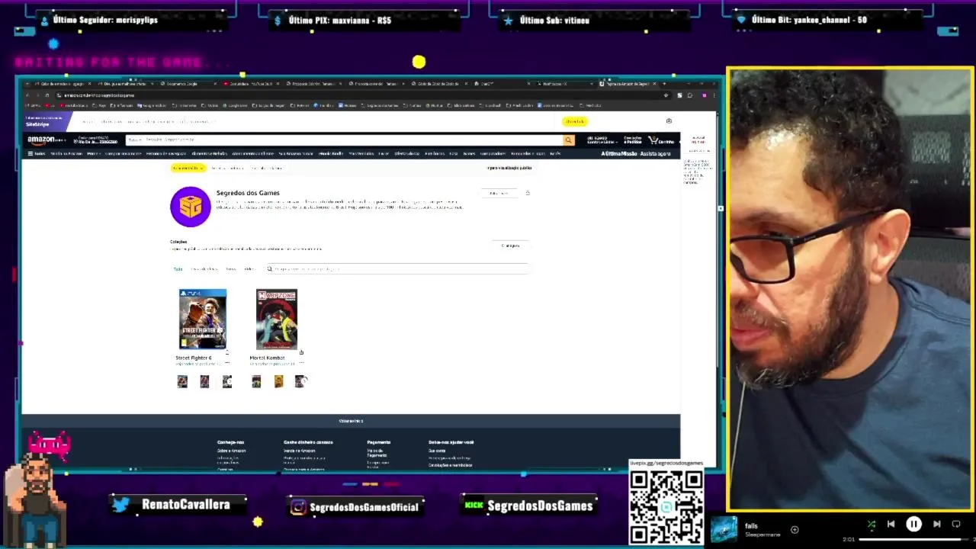Screen dimensions: 976x549
Task: Reload the browser page
Action: click(47, 95)
